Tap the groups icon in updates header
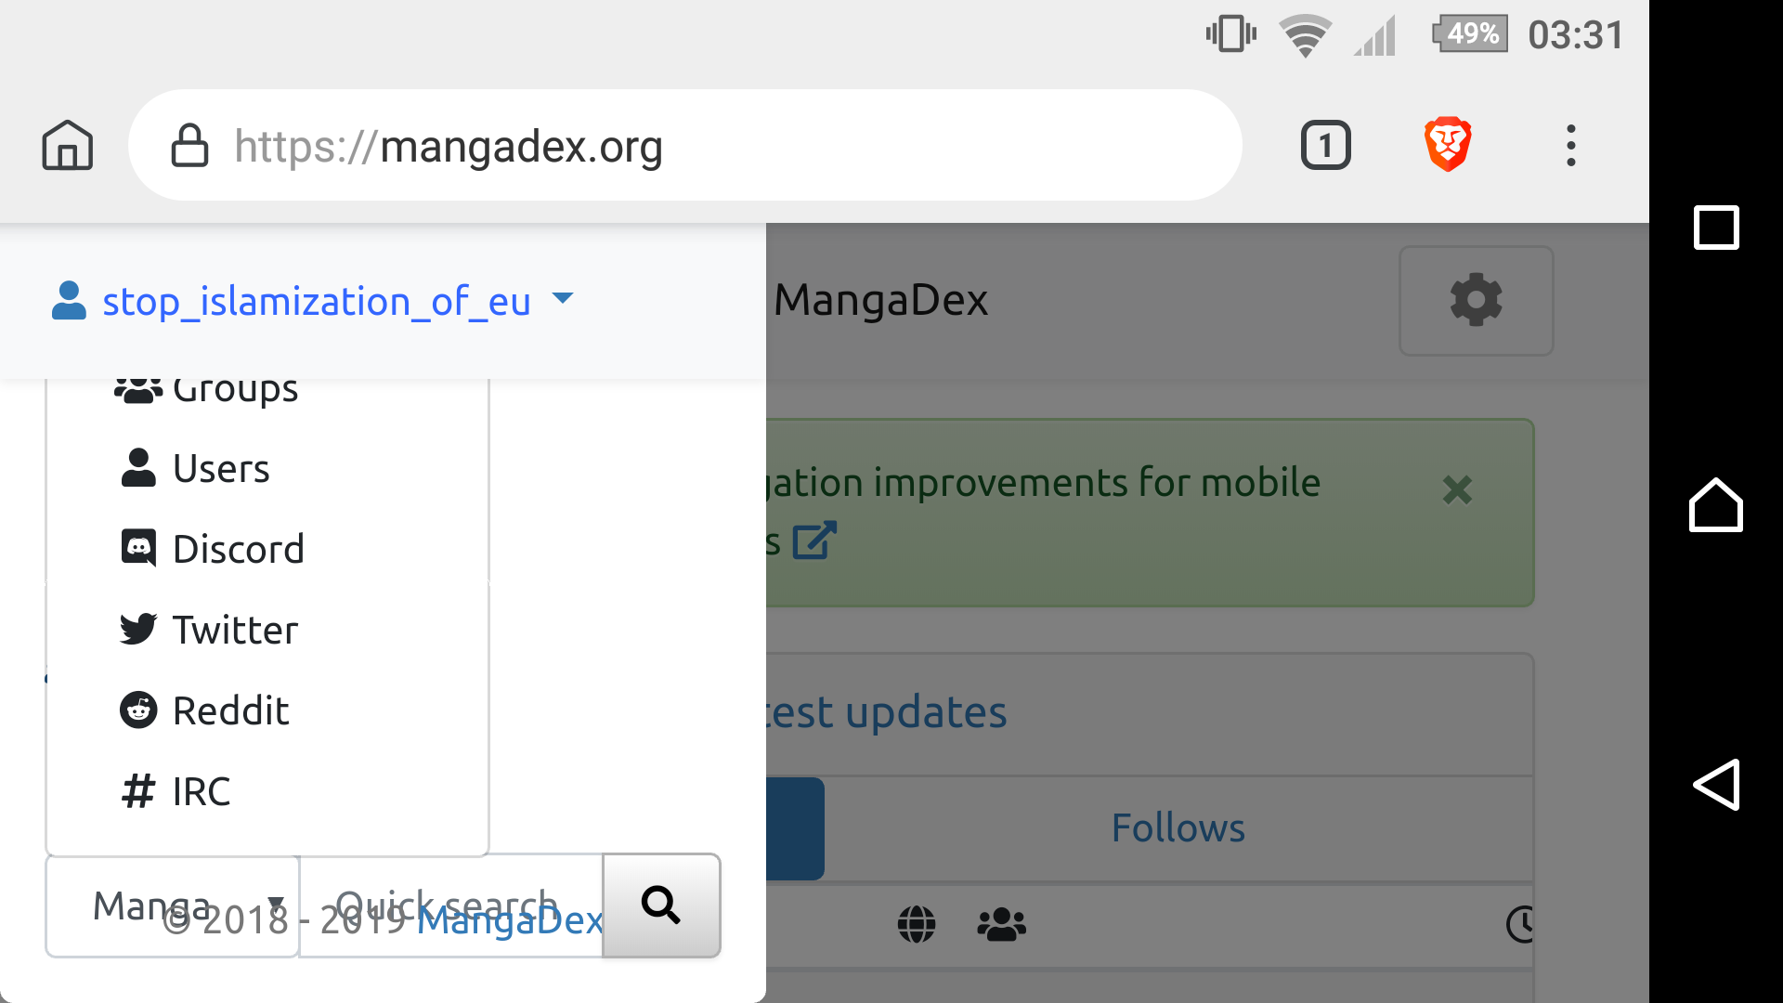Image resolution: width=1783 pixels, height=1003 pixels. (1001, 924)
